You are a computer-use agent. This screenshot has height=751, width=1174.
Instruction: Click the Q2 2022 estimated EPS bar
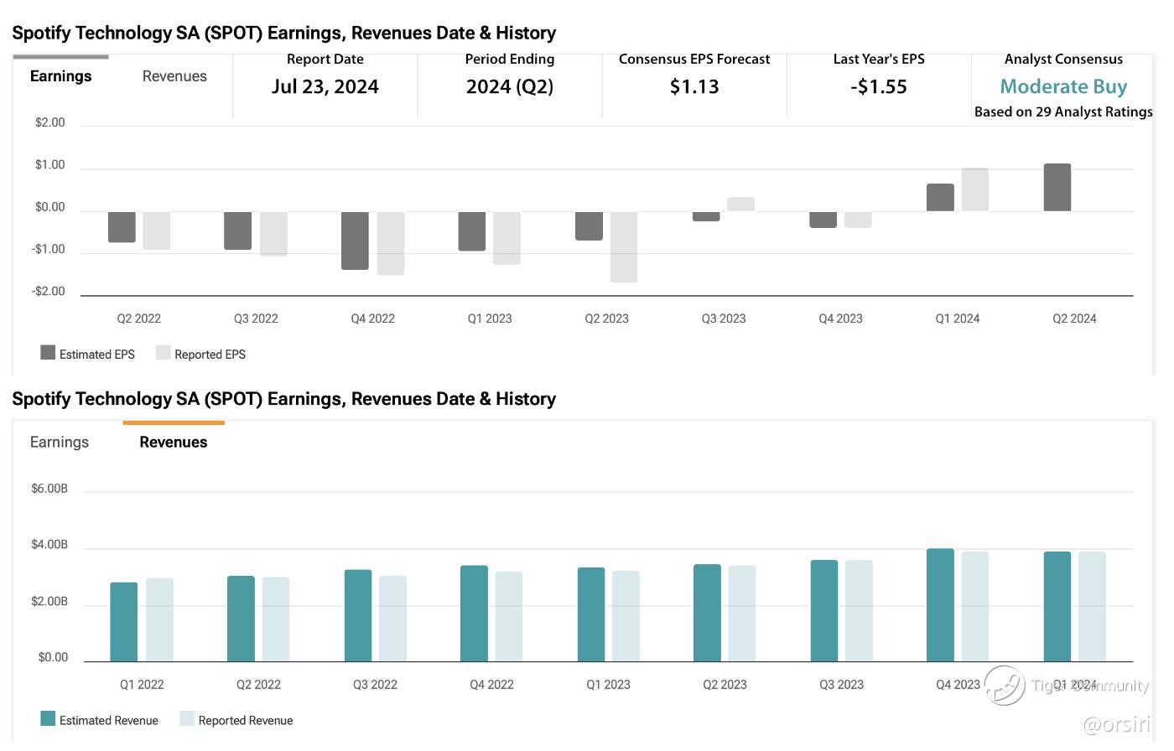click(122, 227)
